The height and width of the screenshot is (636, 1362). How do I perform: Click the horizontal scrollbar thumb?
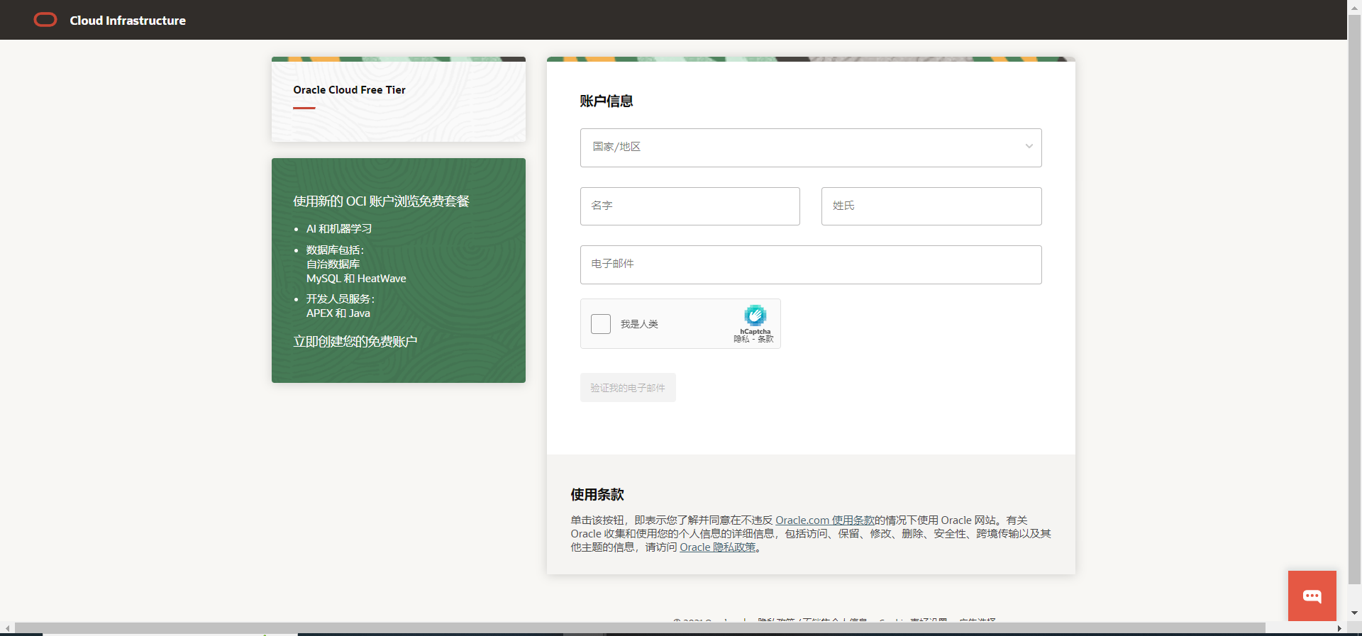point(640,629)
